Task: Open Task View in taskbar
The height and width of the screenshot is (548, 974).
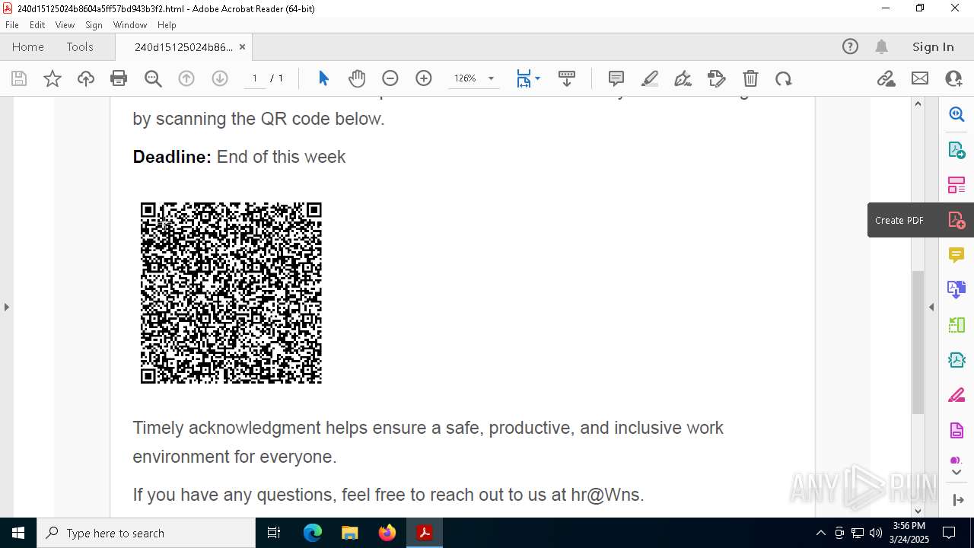Action: coord(274,533)
